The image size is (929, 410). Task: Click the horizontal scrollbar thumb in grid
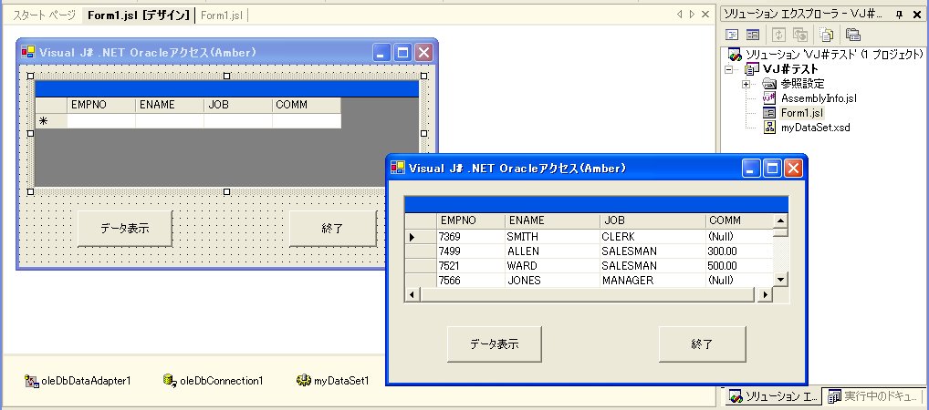tap(587, 294)
